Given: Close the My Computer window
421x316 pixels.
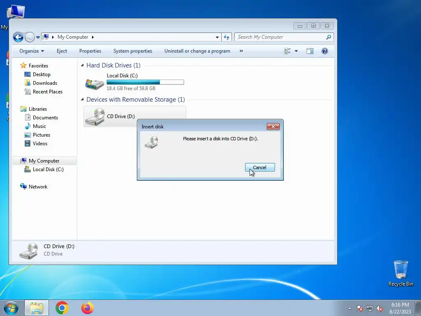Looking at the screenshot, I should point(327,26).
